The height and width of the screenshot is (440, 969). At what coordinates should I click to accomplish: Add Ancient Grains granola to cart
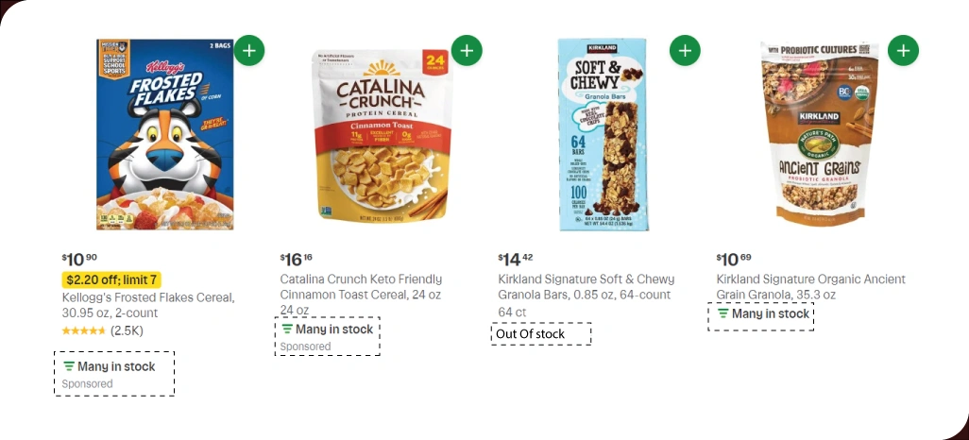[903, 51]
